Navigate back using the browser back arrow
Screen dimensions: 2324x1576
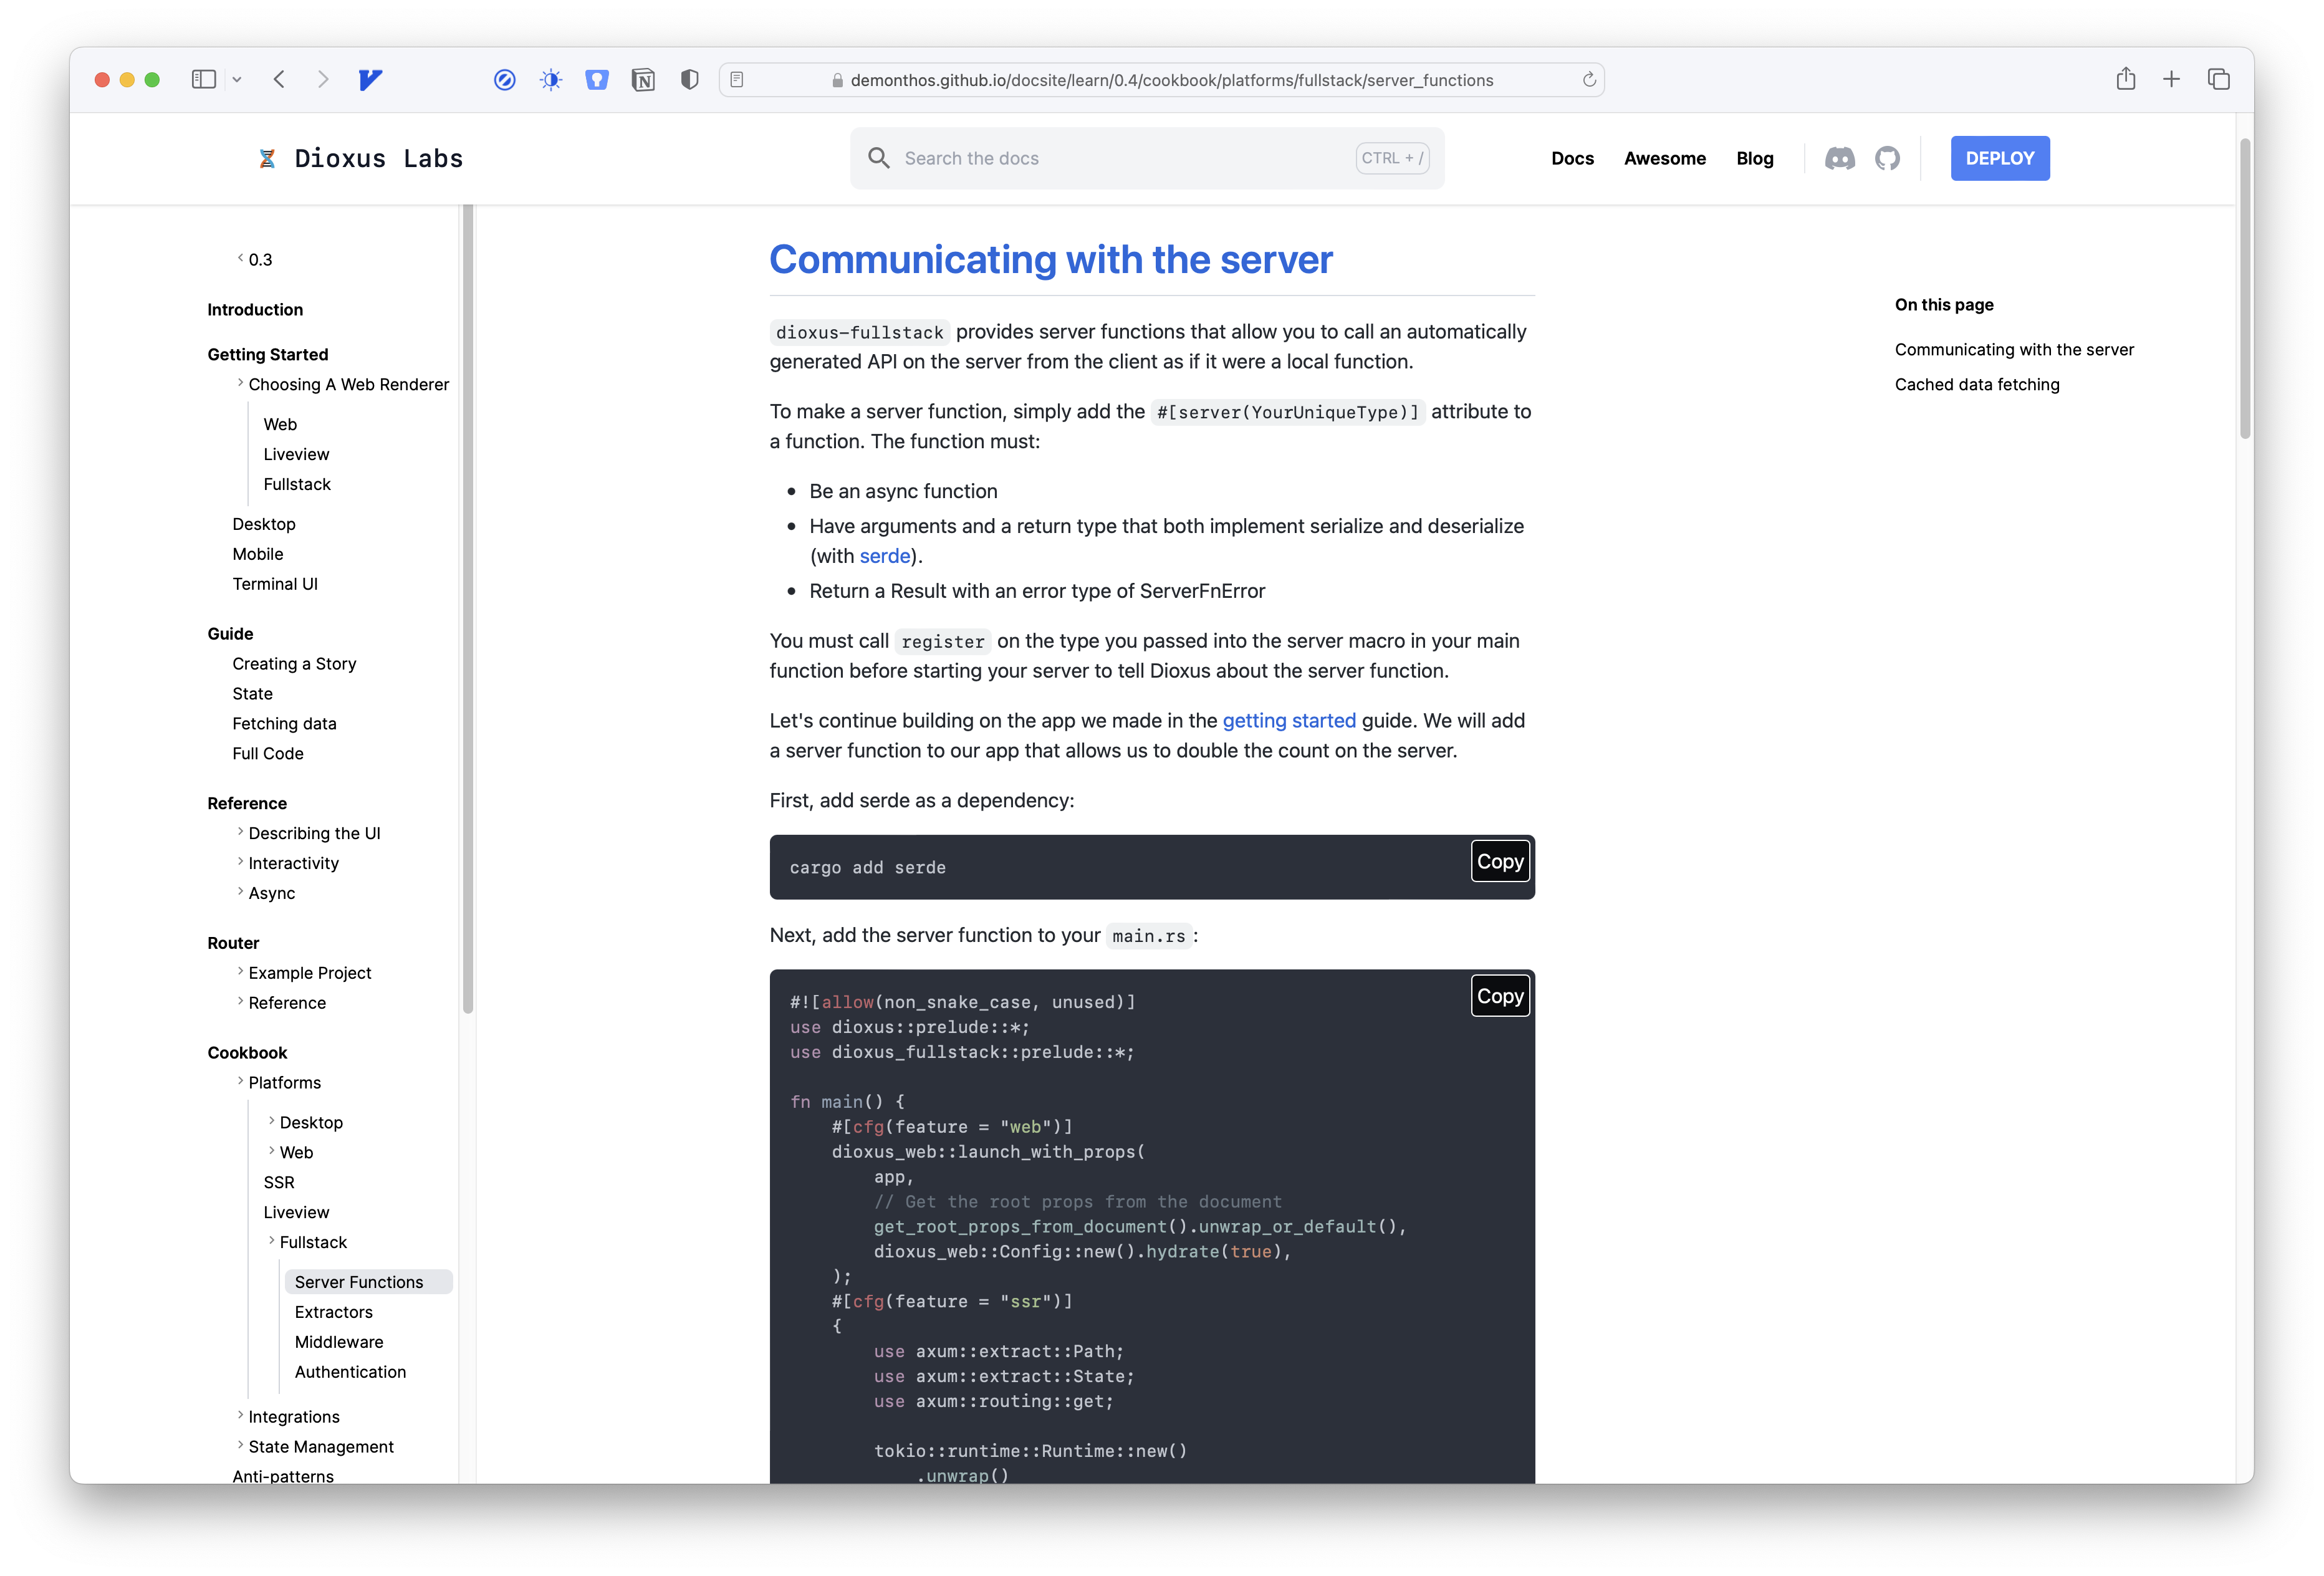point(280,80)
